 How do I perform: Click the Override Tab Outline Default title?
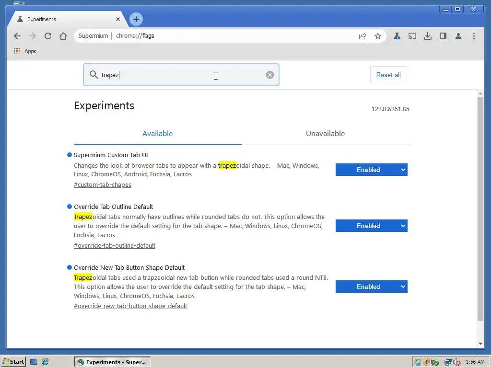pyautogui.click(x=113, y=207)
